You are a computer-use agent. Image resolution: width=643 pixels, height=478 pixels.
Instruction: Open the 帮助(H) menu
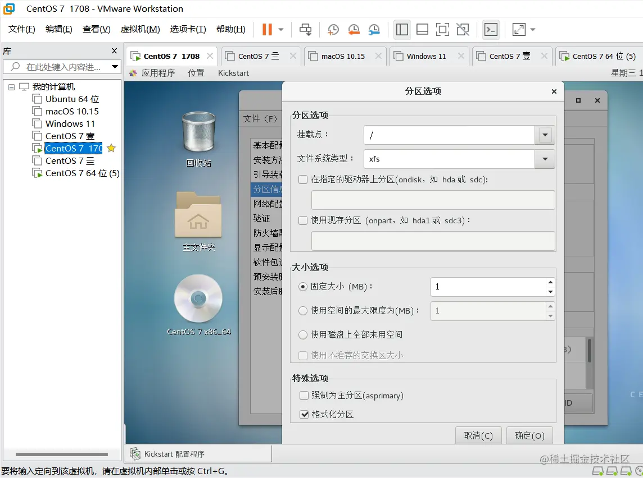[x=231, y=29]
